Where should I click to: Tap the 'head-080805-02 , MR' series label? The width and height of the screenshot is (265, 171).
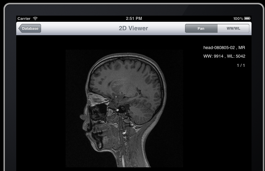[224, 48]
